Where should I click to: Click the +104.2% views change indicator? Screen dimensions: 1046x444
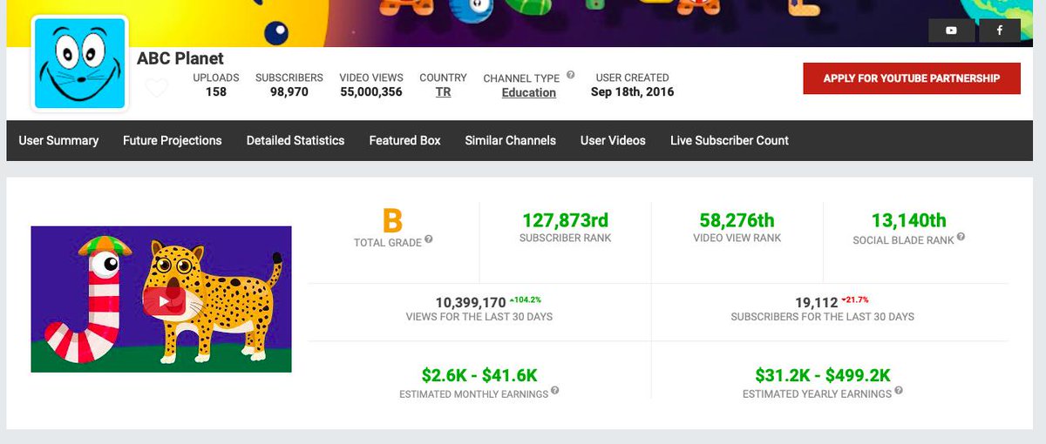(x=526, y=299)
